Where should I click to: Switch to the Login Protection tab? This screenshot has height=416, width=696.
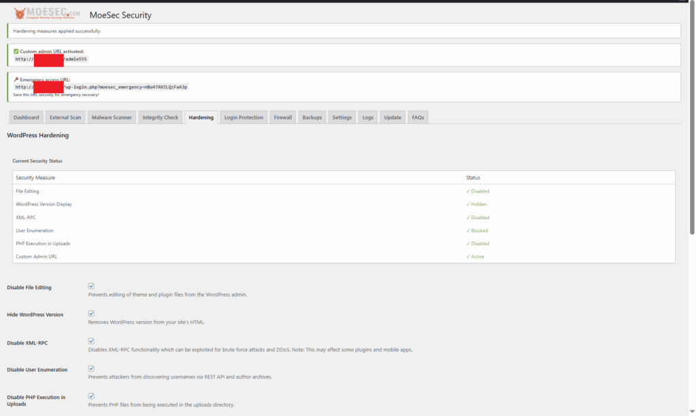tap(243, 117)
